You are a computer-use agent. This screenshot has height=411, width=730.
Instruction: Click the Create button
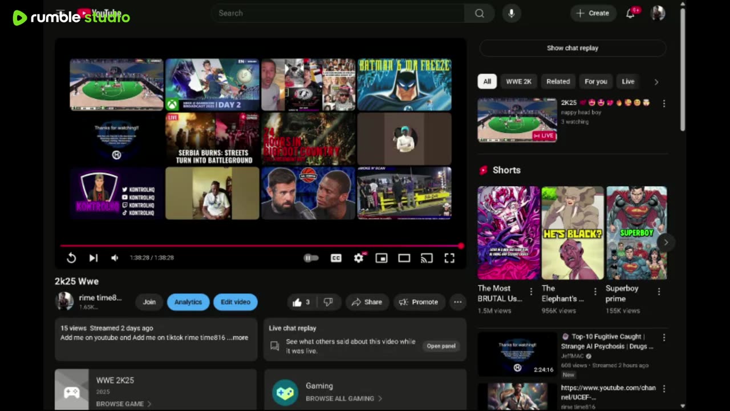tap(593, 13)
